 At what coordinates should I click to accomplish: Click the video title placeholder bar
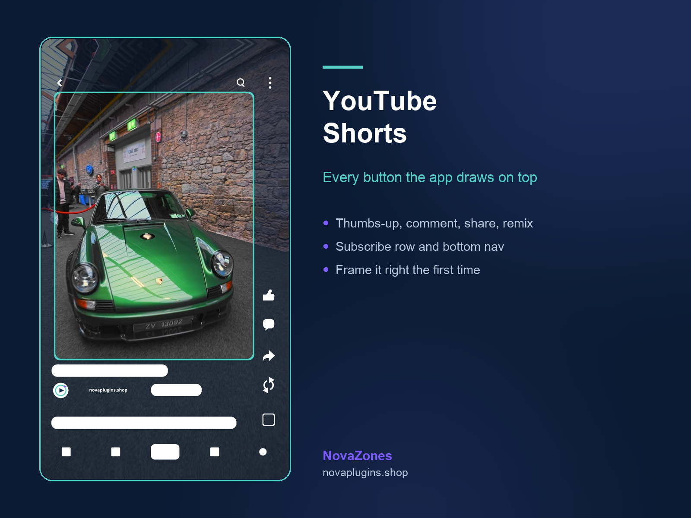110,370
